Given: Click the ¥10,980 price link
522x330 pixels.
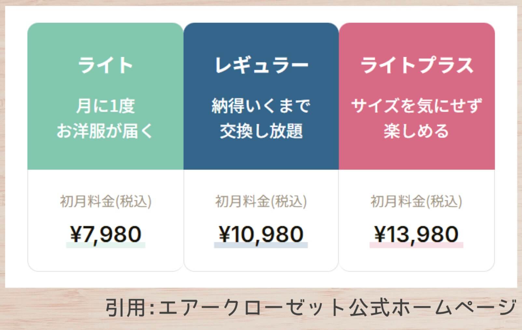Looking at the screenshot, I should point(260,233).
